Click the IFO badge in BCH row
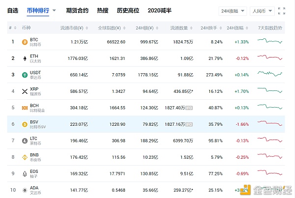Screen dimensions: 295x198 (189, 108)
